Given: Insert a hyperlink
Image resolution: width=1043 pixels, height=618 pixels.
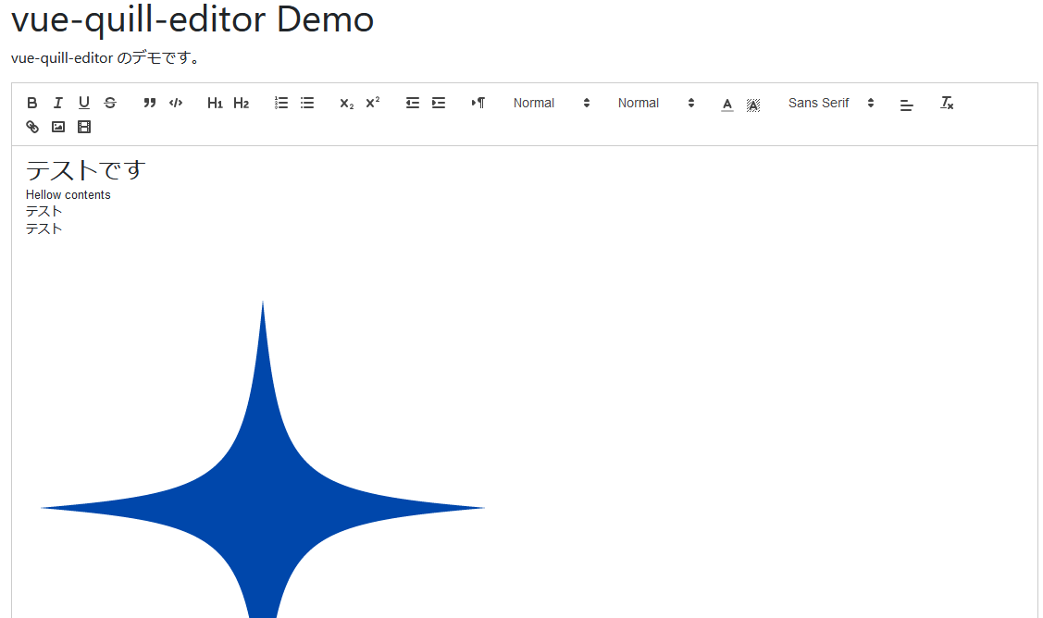Looking at the screenshot, I should click(31, 127).
